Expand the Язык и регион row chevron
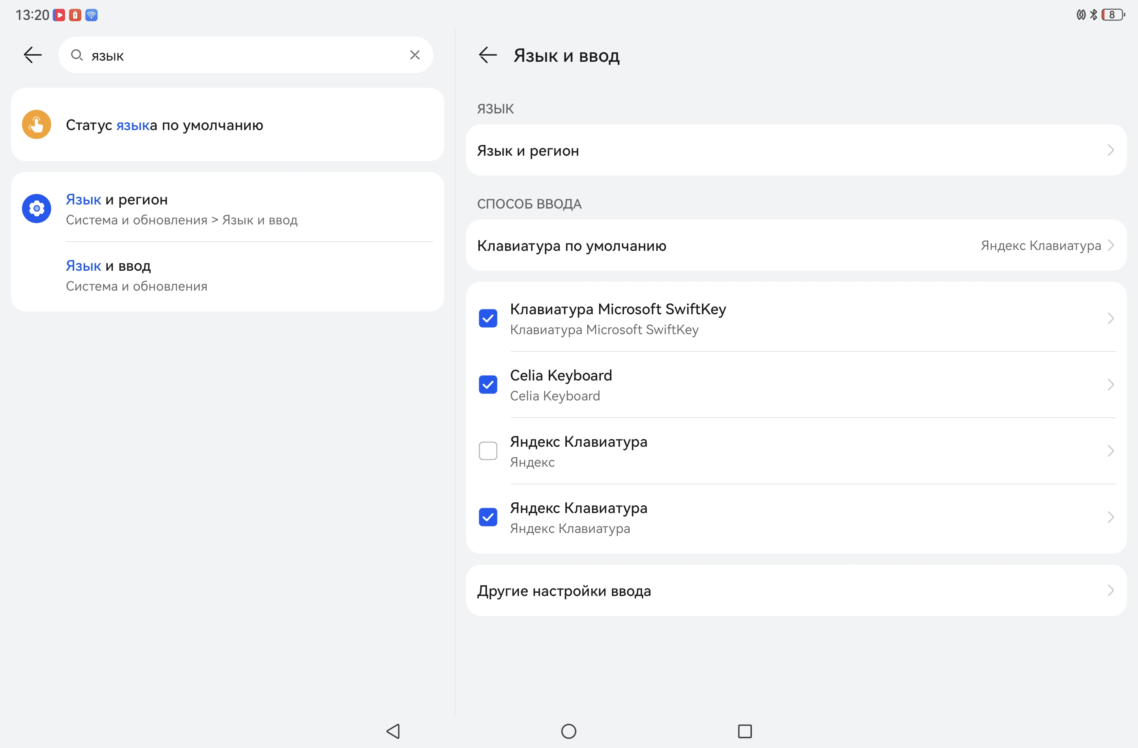This screenshot has width=1138, height=748. (1110, 150)
